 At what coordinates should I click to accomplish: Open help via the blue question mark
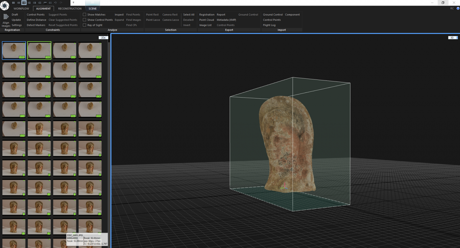pyautogui.click(x=458, y=9)
